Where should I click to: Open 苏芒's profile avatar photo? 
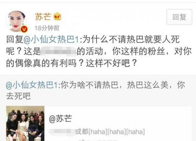click(17, 21)
